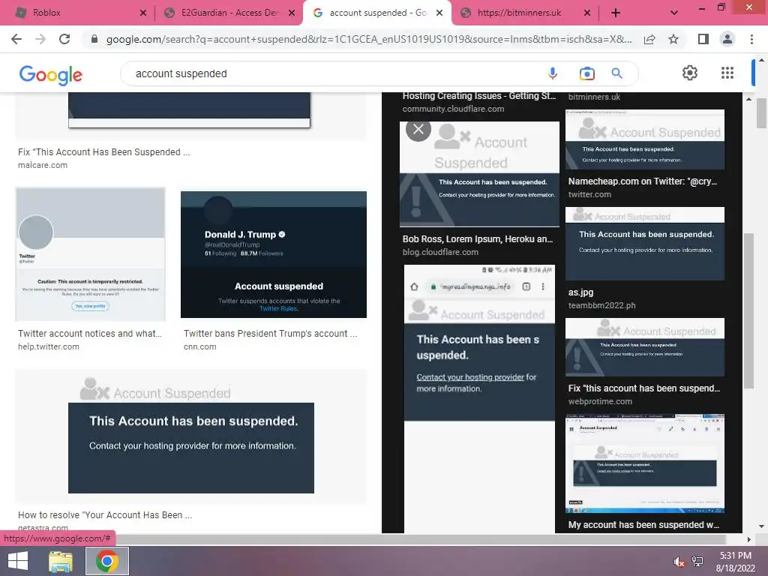Bookmark this page with the star icon

pos(673,39)
